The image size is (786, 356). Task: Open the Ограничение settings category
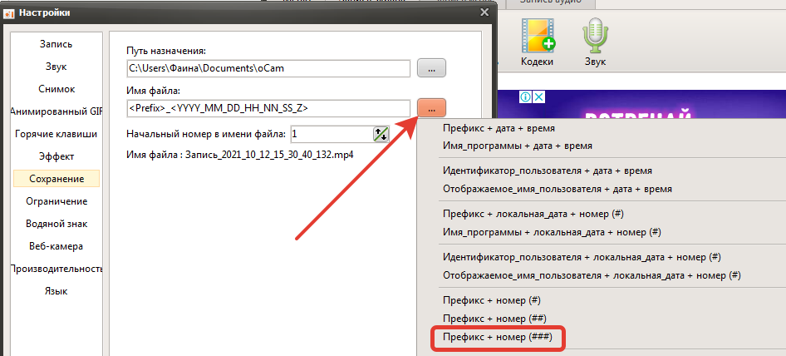coord(56,201)
